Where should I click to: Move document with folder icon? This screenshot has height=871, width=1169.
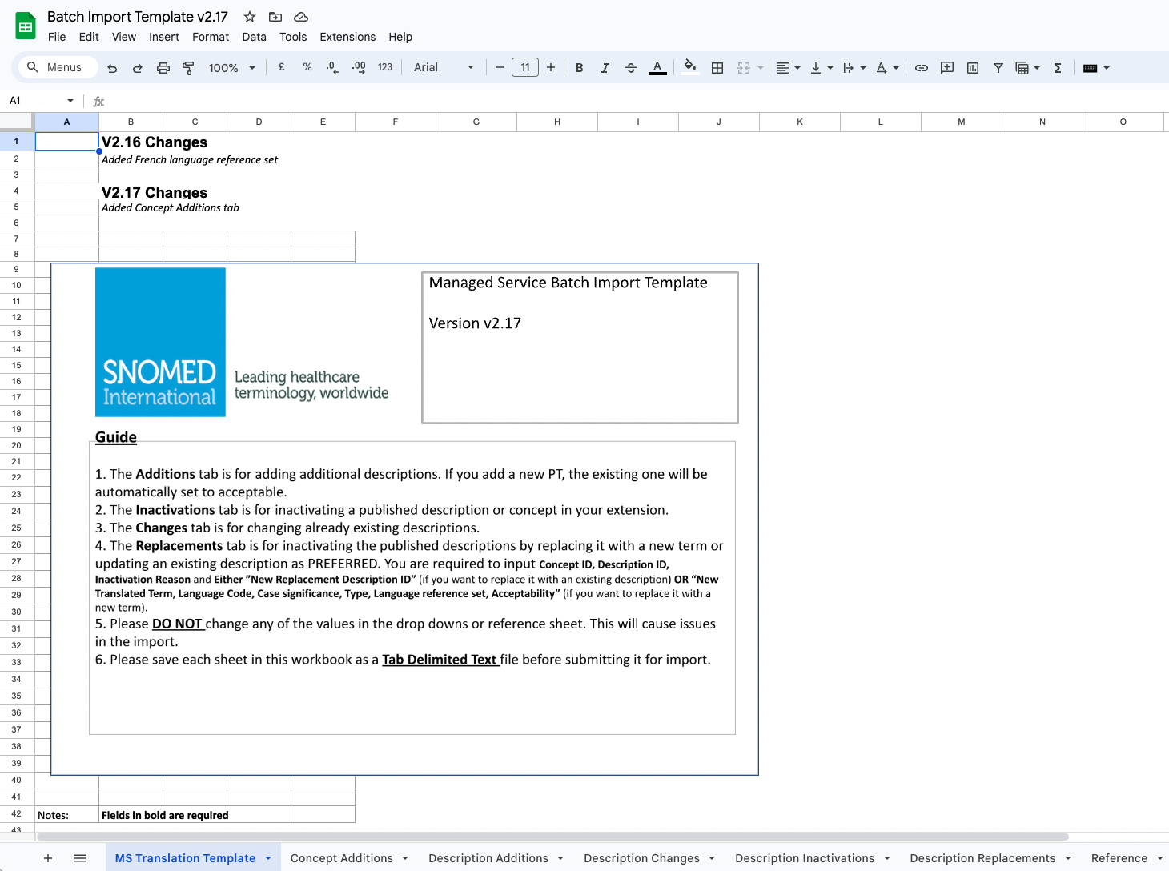(275, 17)
